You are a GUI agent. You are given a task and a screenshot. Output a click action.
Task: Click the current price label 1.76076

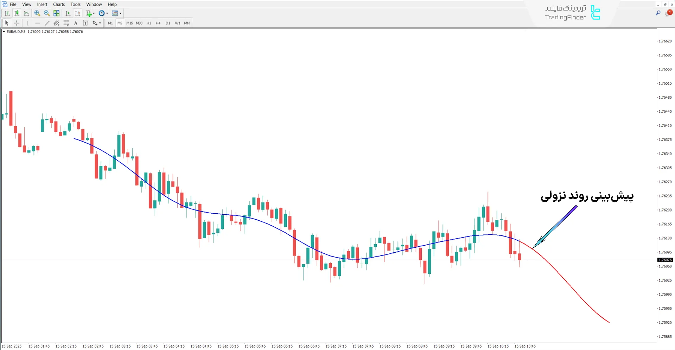(x=665, y=260)
